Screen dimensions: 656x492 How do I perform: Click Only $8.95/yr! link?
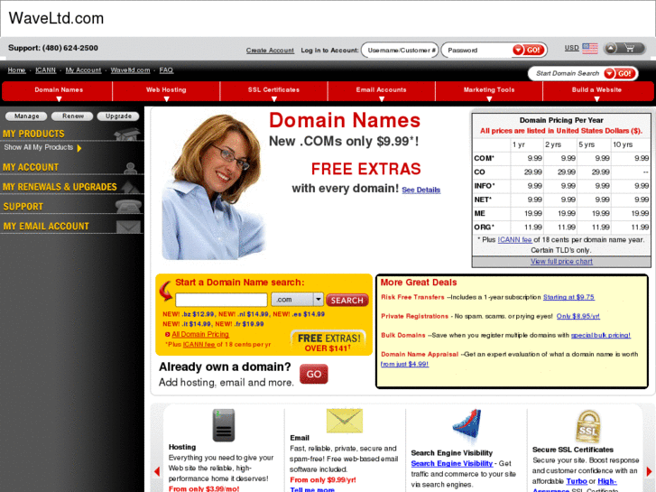point(577,316)
